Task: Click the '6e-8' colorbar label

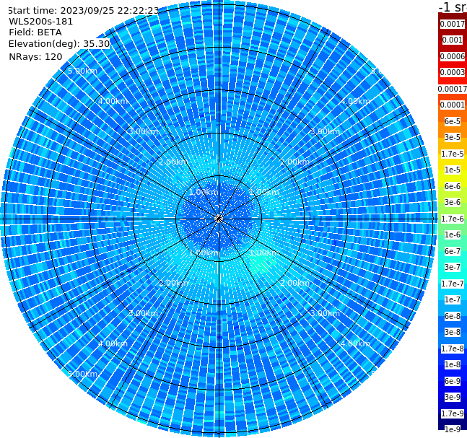Action: coord(453,316)
